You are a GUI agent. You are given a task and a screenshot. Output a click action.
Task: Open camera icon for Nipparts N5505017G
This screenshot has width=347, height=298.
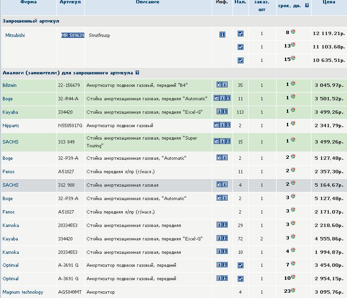click(x=217, y=125)
